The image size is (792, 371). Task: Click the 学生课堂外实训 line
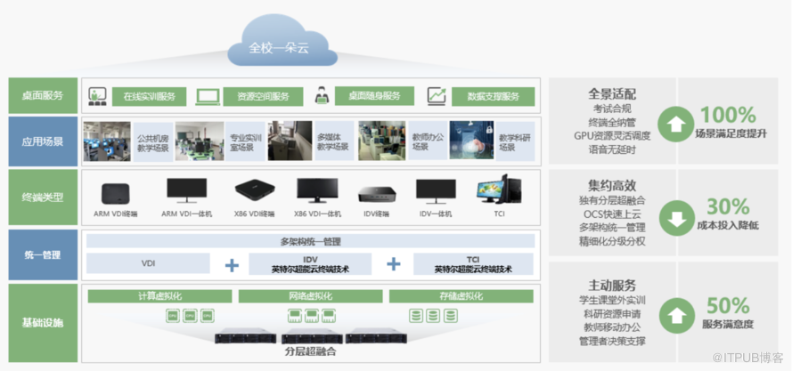(x=612, y=300)
